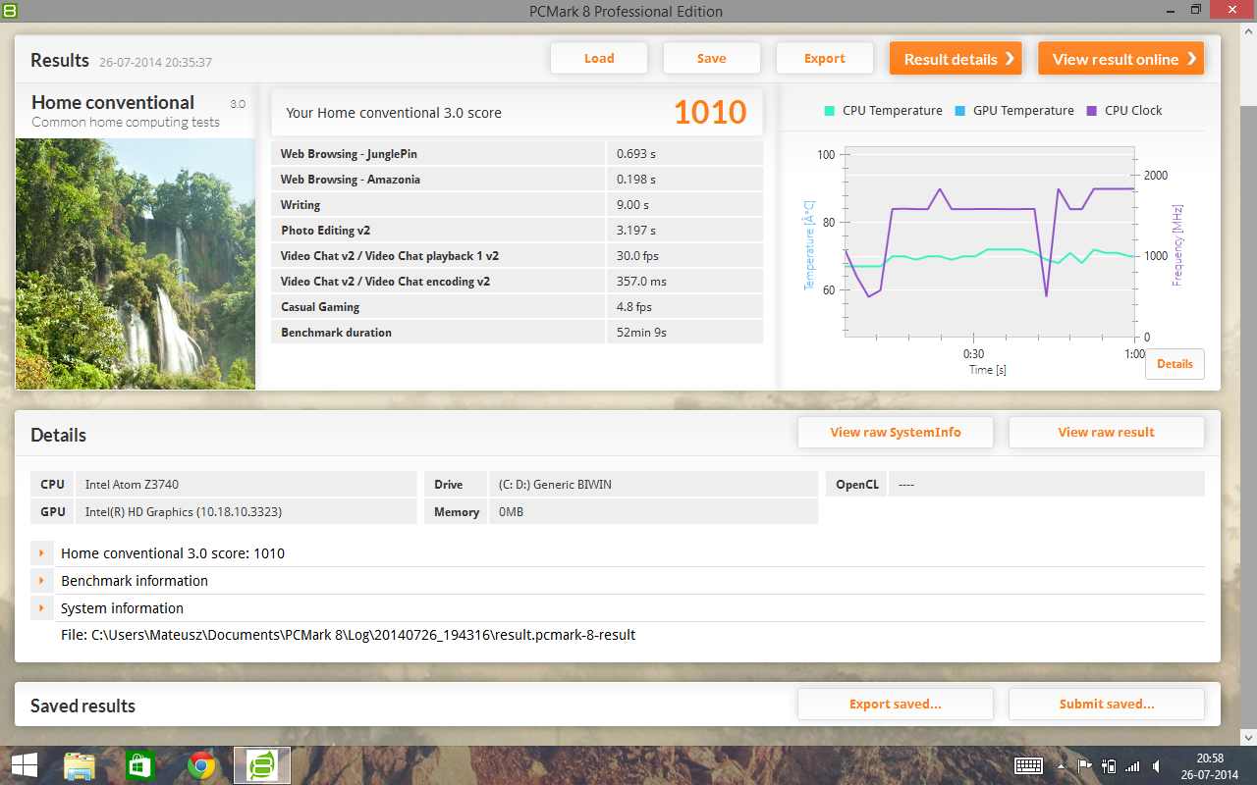Open File Explorer from the taskbar
1257x785 pixels.
pos(80,765)
